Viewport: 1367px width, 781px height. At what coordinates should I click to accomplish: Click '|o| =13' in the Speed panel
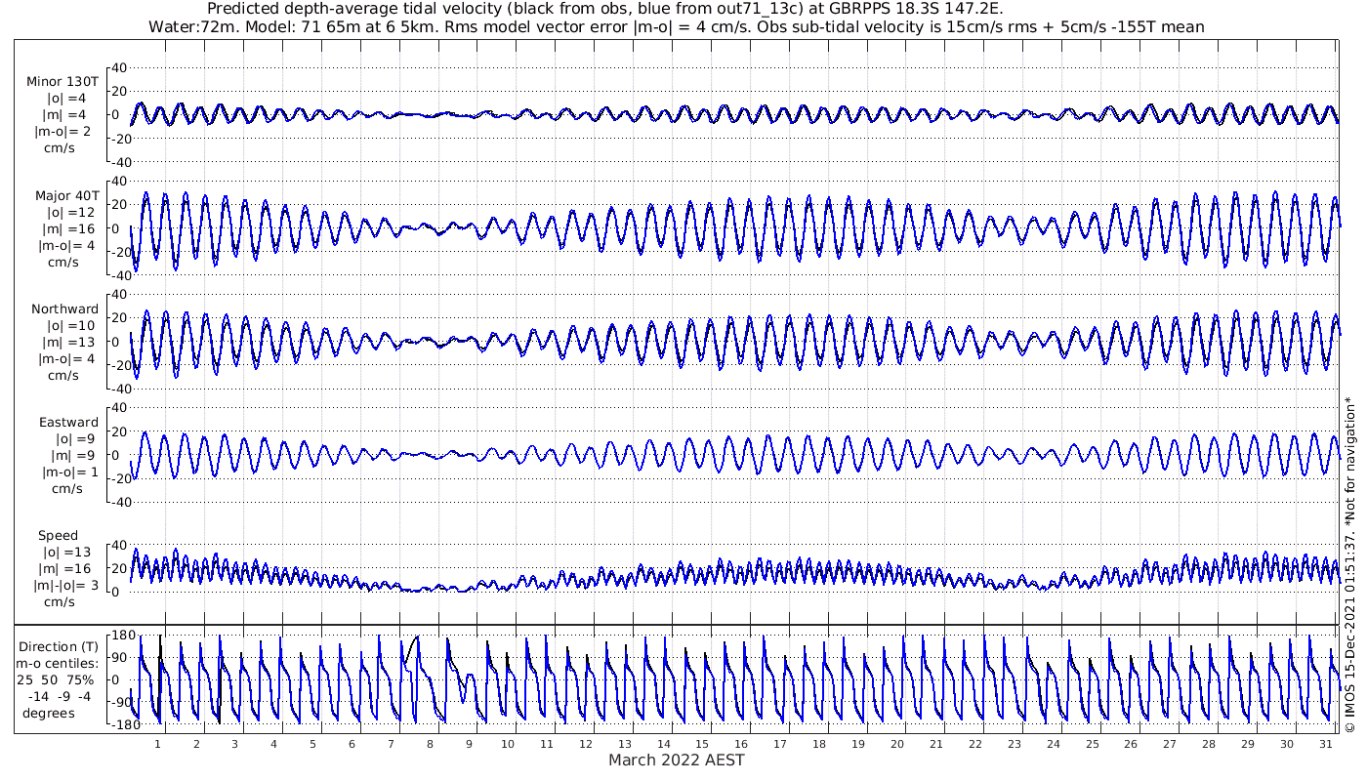[x=67, y=553]
